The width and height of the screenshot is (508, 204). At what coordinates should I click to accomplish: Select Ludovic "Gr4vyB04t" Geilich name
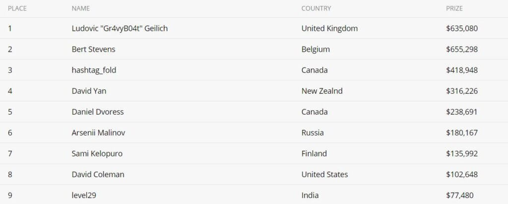120,29
